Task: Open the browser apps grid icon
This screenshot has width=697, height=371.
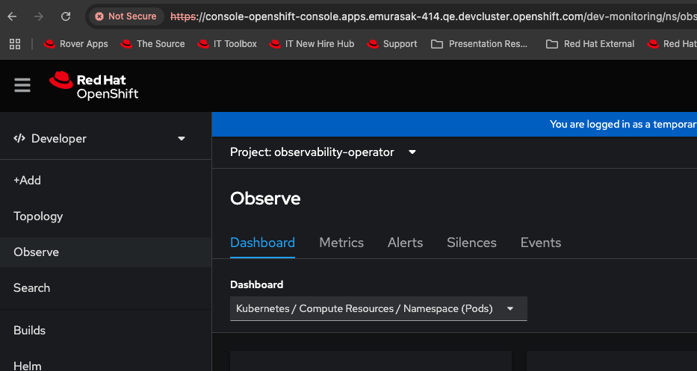Action: 15,44
